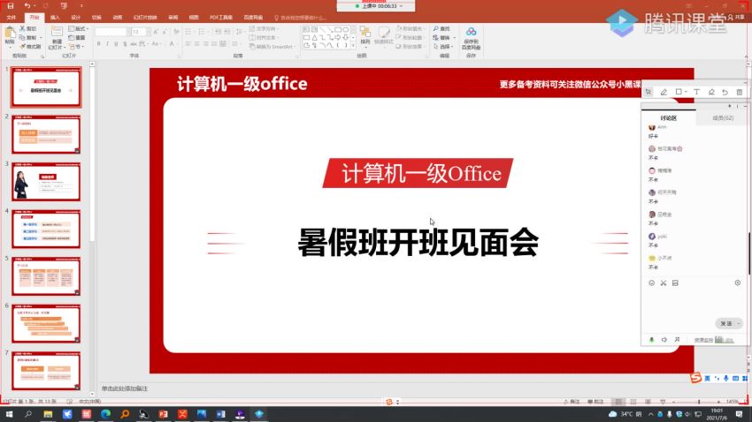Click the pin icon at chat panel bottom
Viewport: 752px width, 422px height.
[677, 340]
